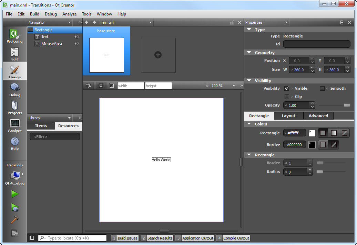Image resolution: width=357 pixels, height=245 pixels.
Task: Open the Navigator panel dropdown
Action: tap(70, 22)
